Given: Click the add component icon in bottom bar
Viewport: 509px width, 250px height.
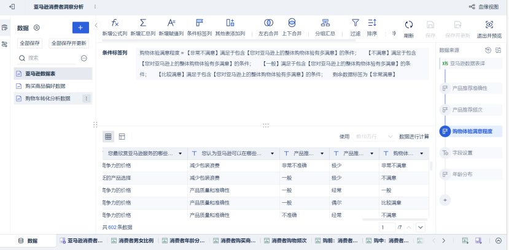Looking at the screenshot, I should 465,241.
